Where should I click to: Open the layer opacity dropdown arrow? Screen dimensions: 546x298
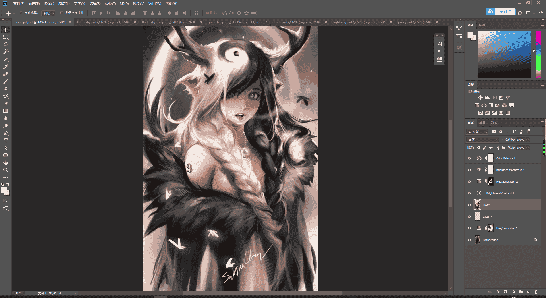pos(528,140)
